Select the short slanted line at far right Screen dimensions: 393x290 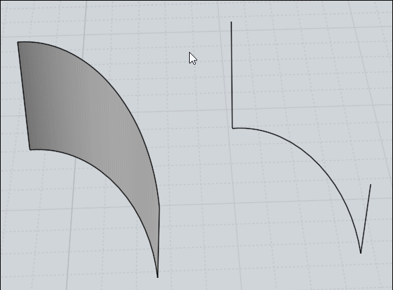coord(366,219)
